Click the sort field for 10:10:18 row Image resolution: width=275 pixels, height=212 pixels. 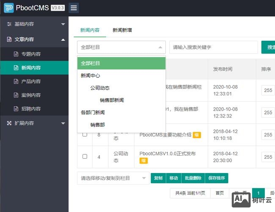click(268, 135)
